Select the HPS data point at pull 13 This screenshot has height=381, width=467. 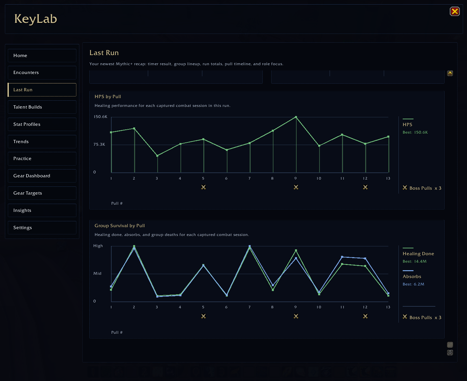coord(388,137)
